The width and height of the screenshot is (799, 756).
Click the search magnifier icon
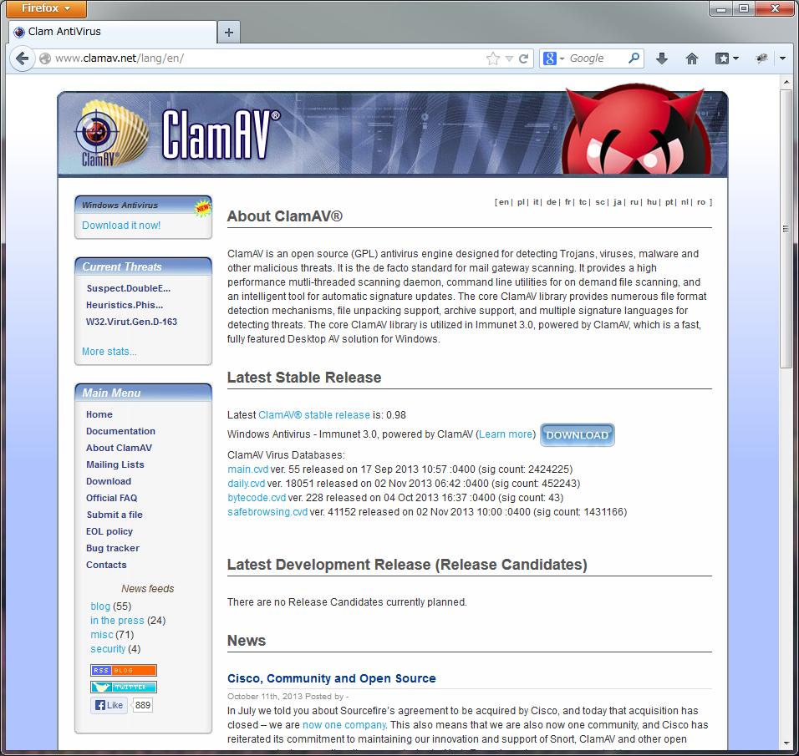[634, 58]
